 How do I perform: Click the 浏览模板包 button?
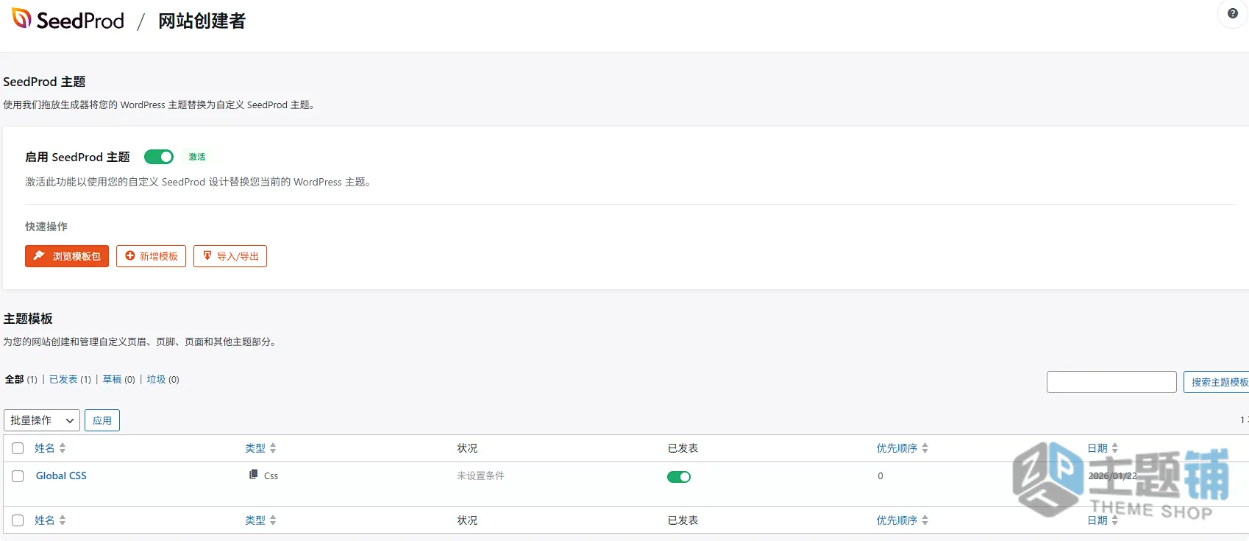[67, 256]
